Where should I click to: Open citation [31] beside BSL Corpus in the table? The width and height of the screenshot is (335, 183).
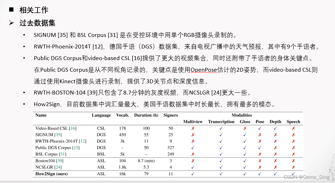[x=63, y=154]
